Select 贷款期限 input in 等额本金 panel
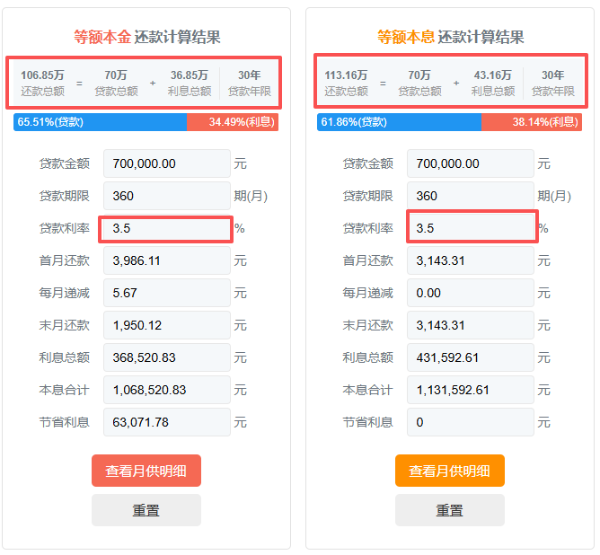This screenshot has width=600, height=555. pos(167,196)
